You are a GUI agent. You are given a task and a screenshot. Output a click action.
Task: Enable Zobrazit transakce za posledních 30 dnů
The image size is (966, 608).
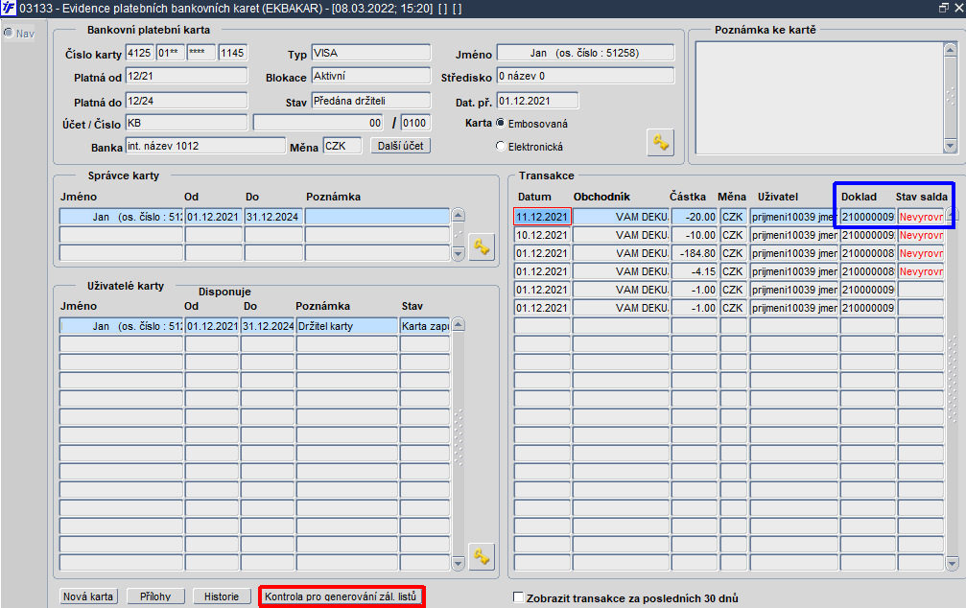pos(519,597)
